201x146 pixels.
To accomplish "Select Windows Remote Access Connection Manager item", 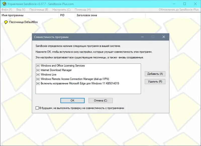I will point(75,79).
